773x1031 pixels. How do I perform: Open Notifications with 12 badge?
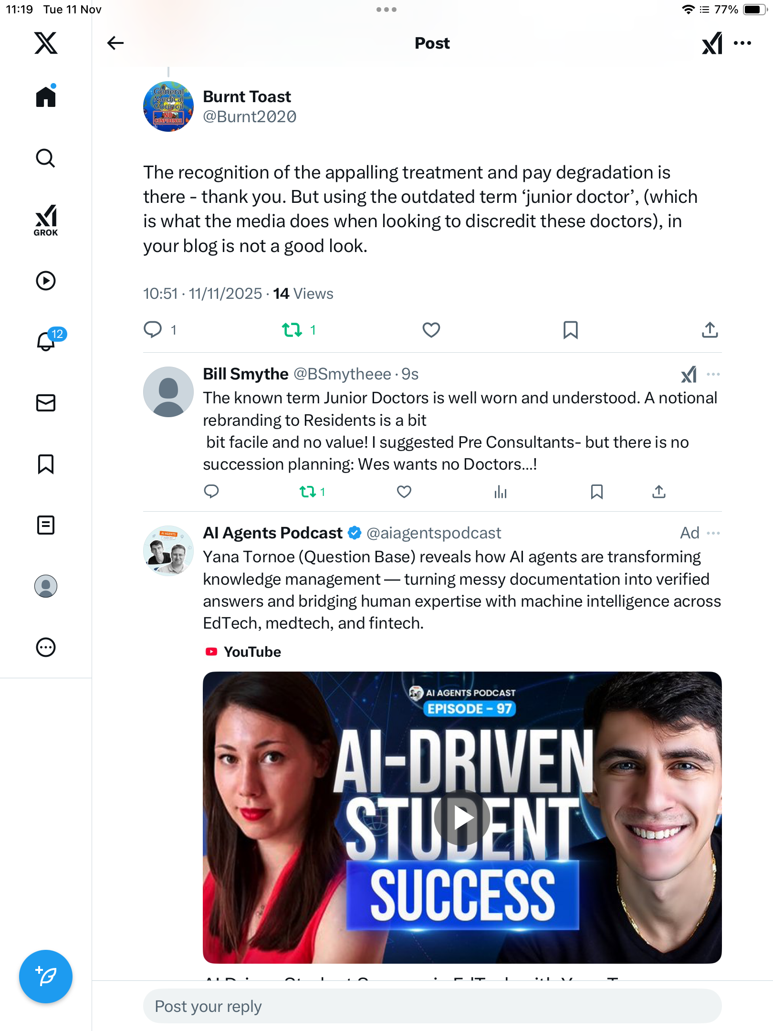(47, 341)
